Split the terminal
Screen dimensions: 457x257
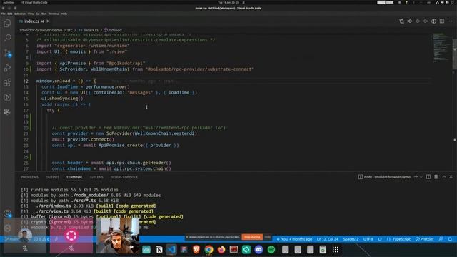pyautogui.click(x=428, y=177)
